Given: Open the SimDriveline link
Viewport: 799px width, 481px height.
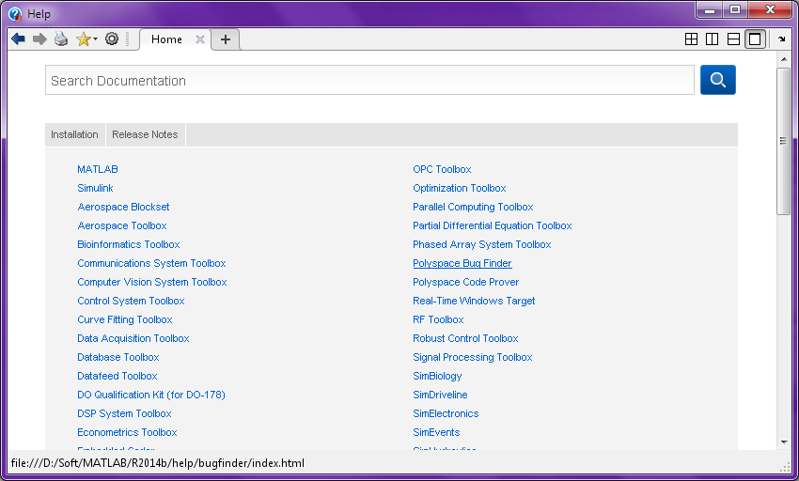Looking at the screenshot, I should click(x=440, y=395).
